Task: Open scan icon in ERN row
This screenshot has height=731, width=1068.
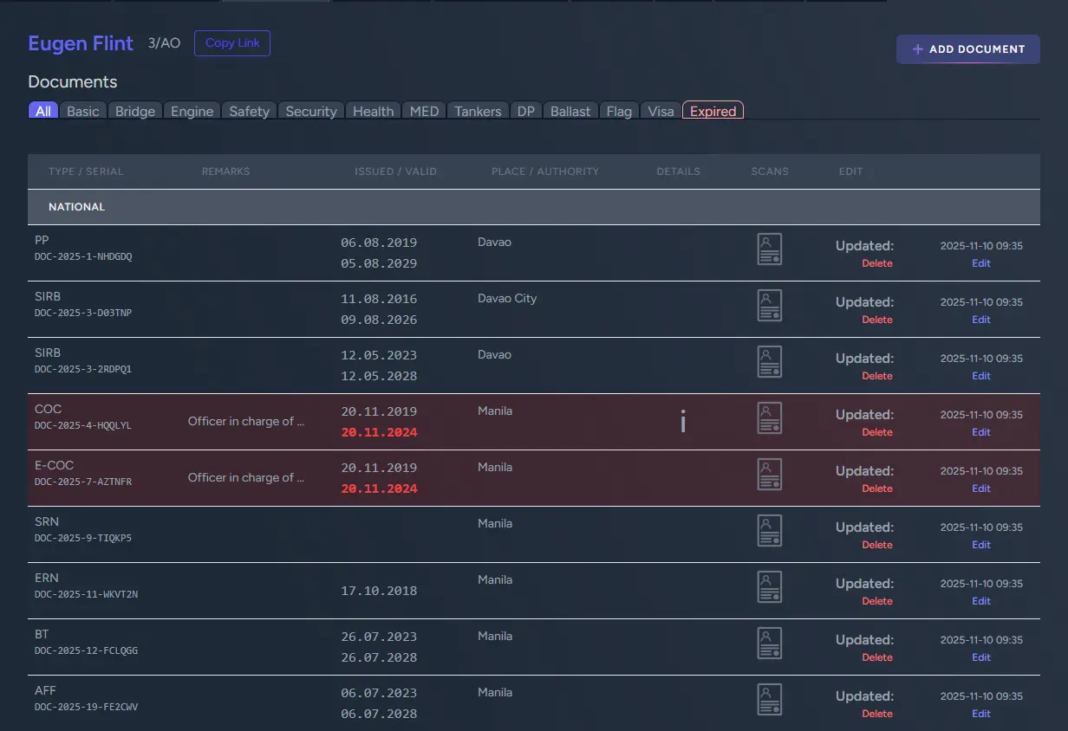Action: tap(769, 587)
